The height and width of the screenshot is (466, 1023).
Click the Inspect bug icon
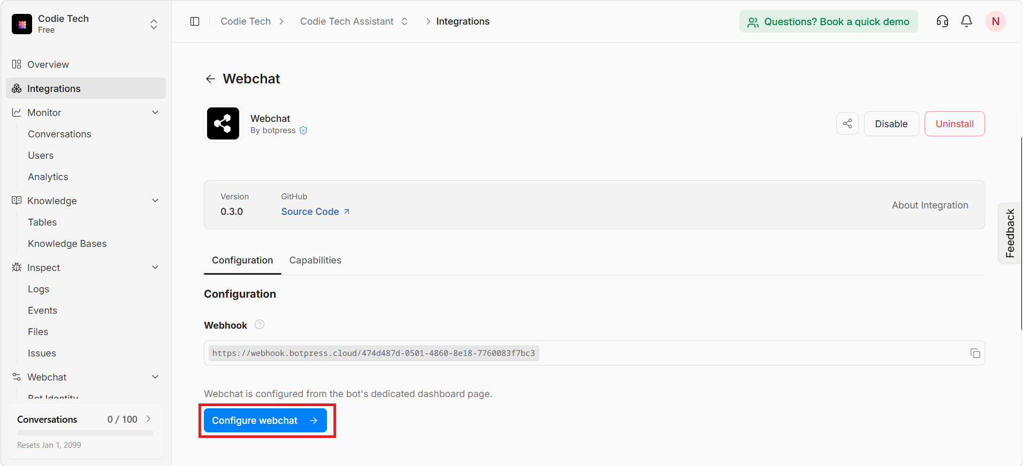17,267
